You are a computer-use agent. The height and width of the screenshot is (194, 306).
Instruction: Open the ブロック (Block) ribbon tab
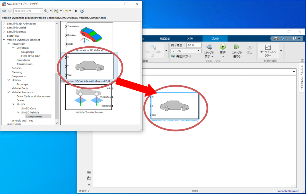[x=215, y=38]
